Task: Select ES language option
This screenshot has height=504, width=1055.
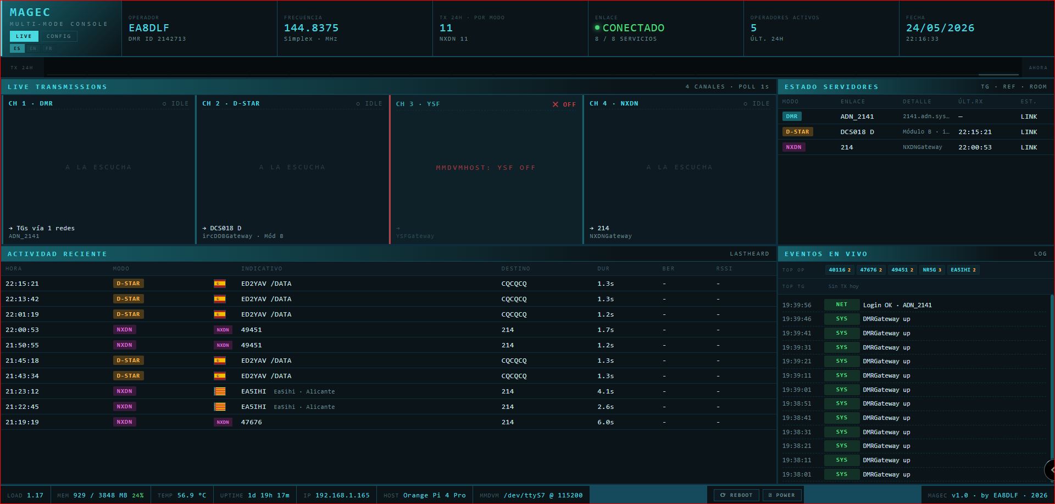Action: (x=17, y=48)
